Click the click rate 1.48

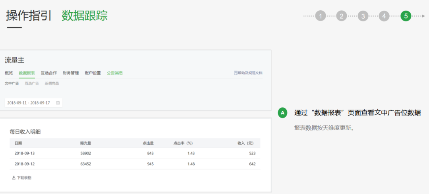[x=191, y=164]
